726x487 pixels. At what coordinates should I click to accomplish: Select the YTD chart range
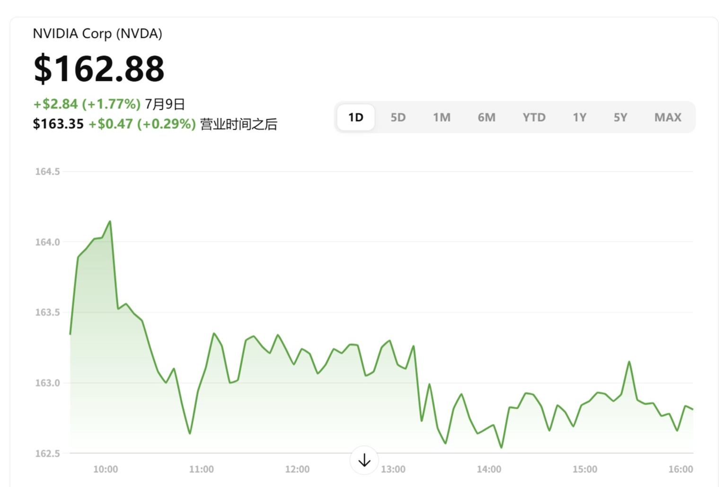[x=534, y=117]
